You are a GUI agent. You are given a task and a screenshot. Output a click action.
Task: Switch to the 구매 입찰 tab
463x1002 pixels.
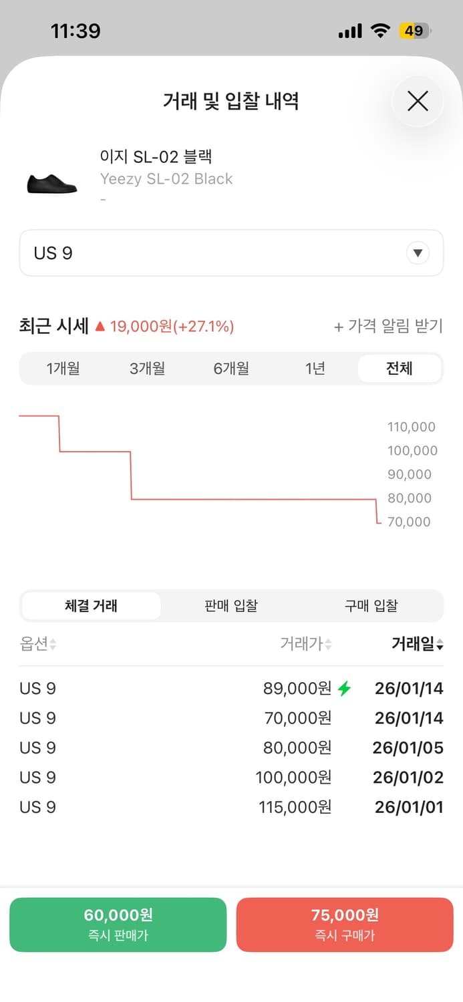click(x=371, y=606)
